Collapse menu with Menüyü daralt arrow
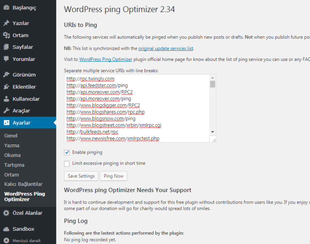 pyautogui.click(x=6, y=240)
